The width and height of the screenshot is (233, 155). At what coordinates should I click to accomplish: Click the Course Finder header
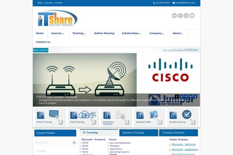coord(55,133)
